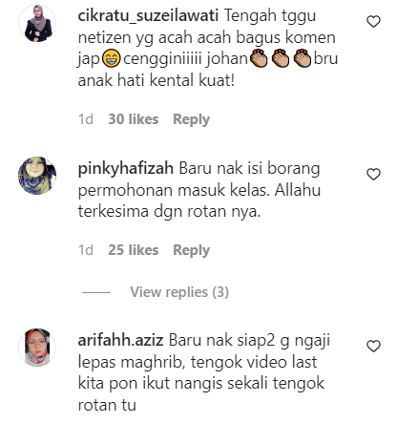Open cikratu_suzeilawati's profile picture

[37, 23]
